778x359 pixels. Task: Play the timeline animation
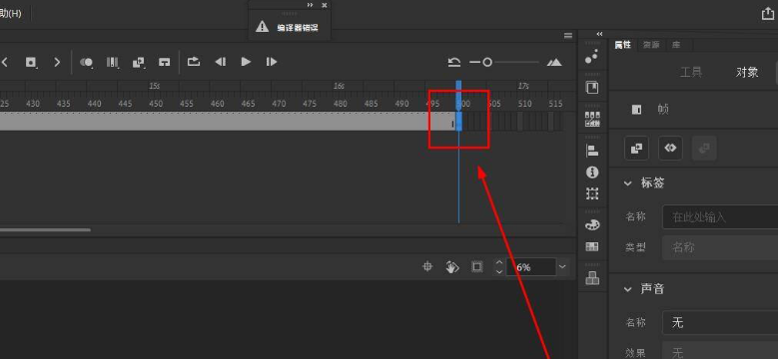pyautogui.click(x=246, y=62)
